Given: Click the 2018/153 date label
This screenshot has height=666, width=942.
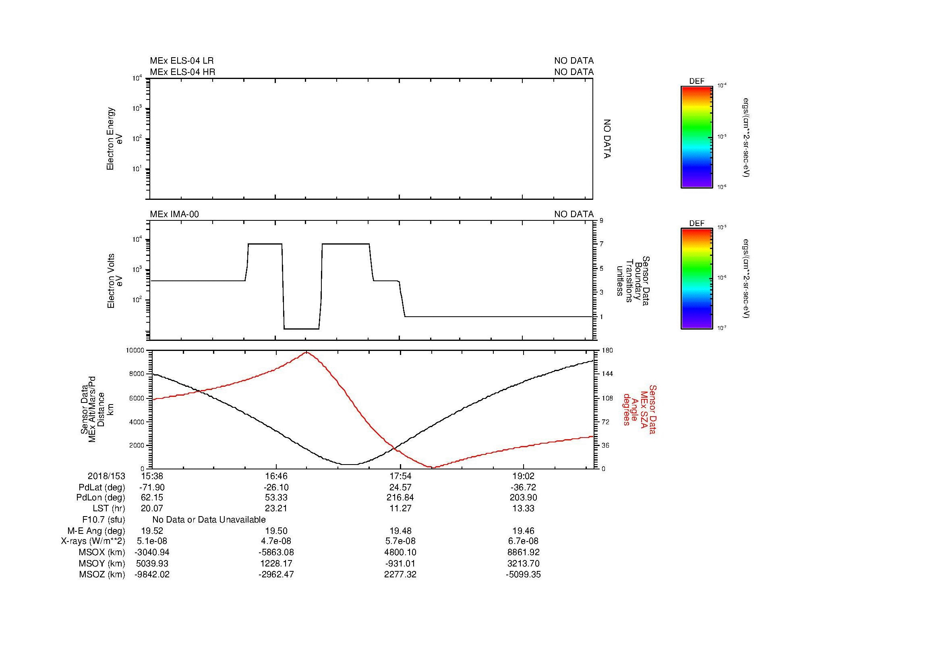Looking at the screenshot, I should (106, 476).
